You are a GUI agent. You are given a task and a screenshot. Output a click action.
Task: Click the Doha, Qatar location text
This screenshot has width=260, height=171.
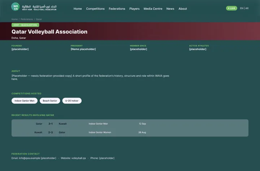pos(19,38)
